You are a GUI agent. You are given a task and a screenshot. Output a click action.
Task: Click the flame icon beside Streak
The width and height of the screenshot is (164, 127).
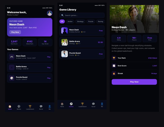114,73
